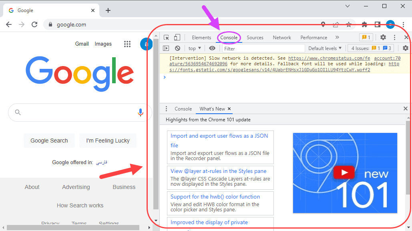Viewport: 412px width, 231px height.
Task: Select the What's New drawer tab
Action: (x=212, y=109)
